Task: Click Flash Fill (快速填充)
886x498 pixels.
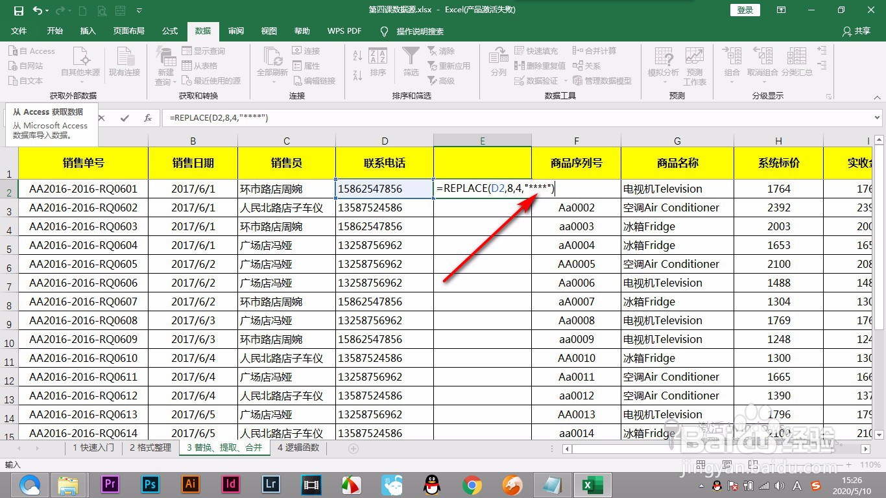Action: (x=536, y=51)
